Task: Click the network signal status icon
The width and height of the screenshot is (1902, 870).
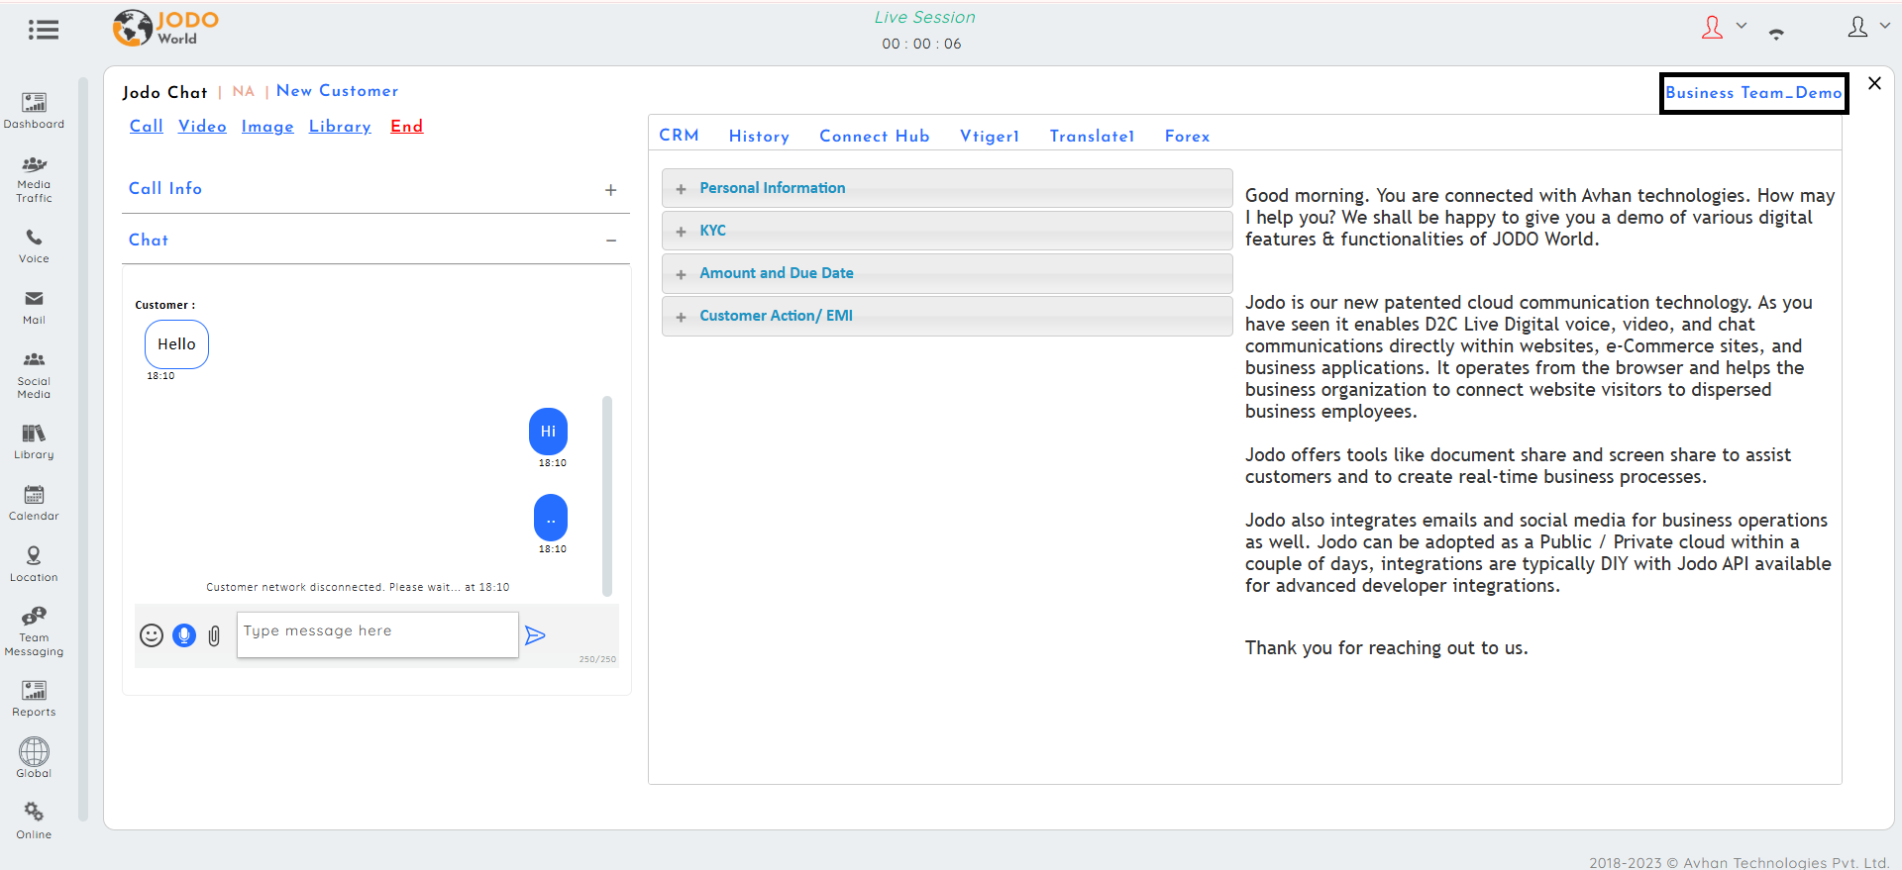Action: tap(1776, 34)
